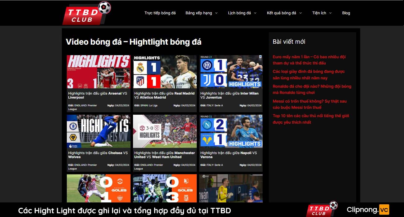Open Napoli VS Verona highlights thumbnail
This screenshot has height=217, width=404.
231,131
